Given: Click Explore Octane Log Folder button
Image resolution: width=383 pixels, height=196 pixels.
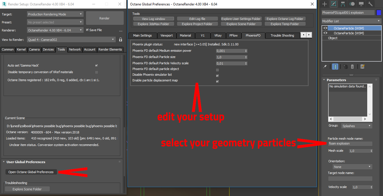Looking at the screenshot, I should [x=285, y=19].
